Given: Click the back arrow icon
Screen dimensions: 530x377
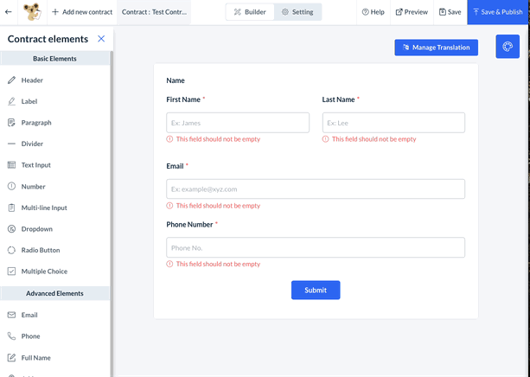Looking at the screenshot, I should click(9, 12).
